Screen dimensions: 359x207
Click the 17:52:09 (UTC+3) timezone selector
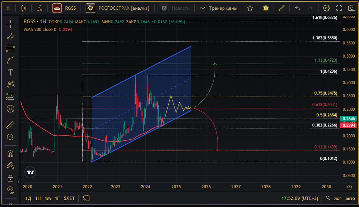300,198
